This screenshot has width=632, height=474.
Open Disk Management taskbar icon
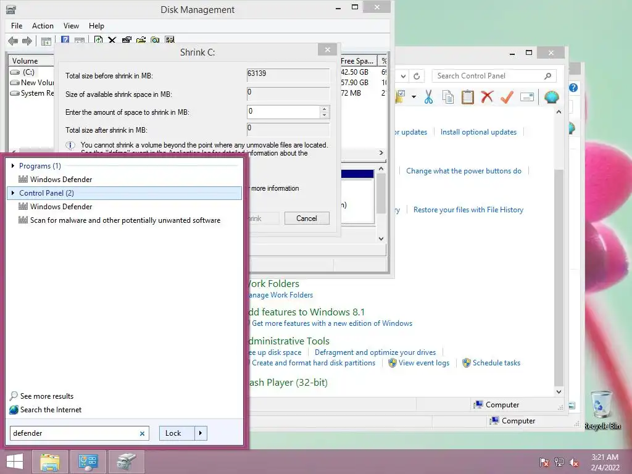tap(127, 462)
